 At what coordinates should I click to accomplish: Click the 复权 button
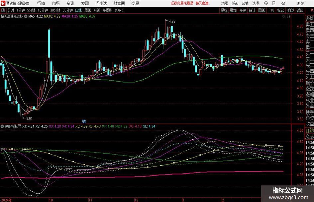pos(224,10)
